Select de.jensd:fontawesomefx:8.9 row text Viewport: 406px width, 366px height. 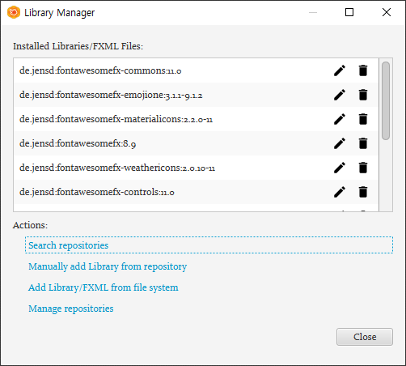pyautogui.click(x=78, y=143)
